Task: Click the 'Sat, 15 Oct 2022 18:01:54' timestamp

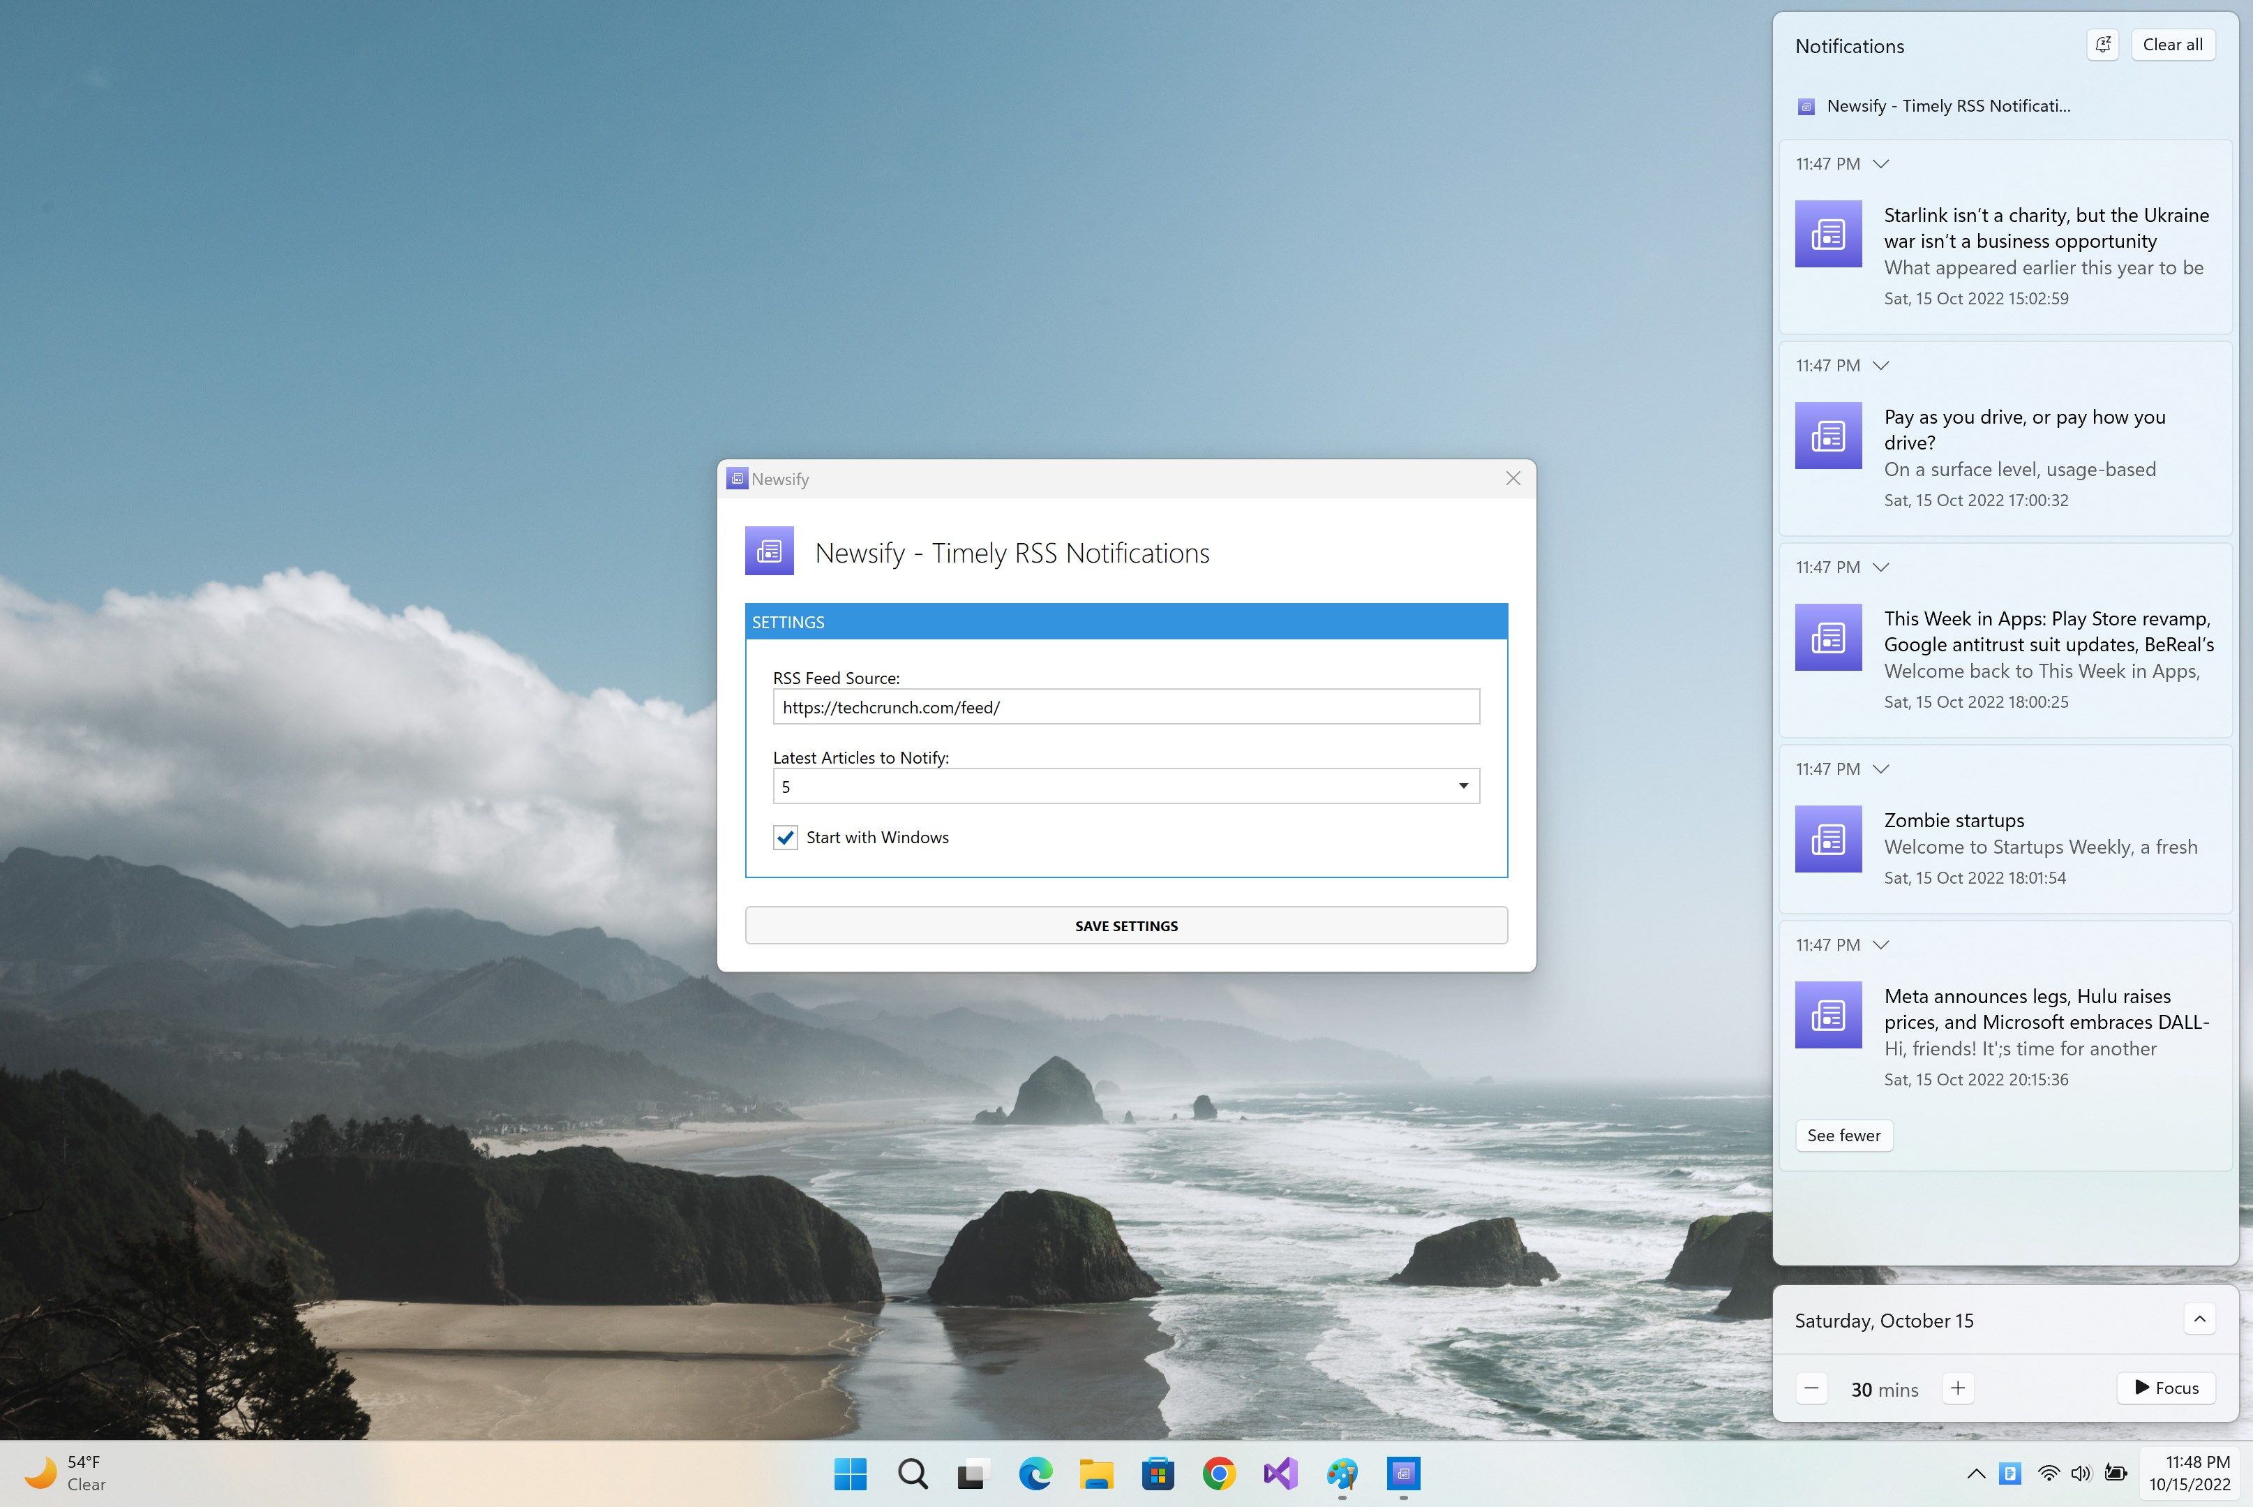Action: 1975,877
